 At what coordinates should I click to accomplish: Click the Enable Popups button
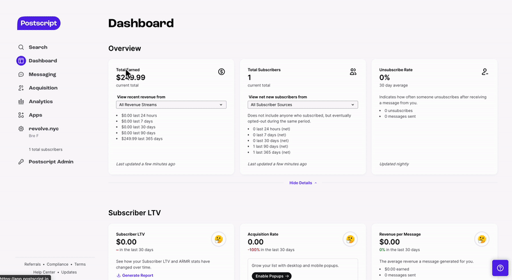pyautogui.click(x=271, y=276)
